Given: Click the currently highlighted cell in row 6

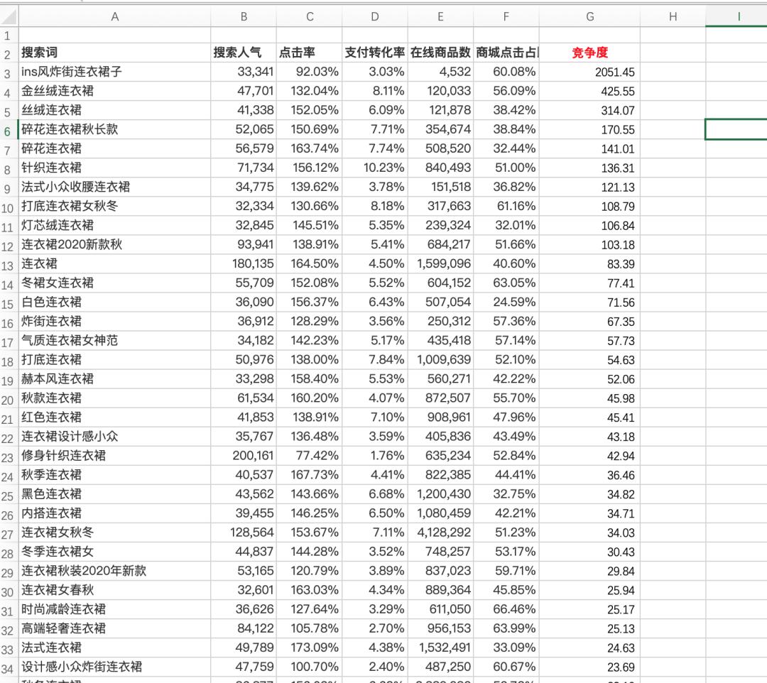Looking at the screenshot, I should point(735,129).
